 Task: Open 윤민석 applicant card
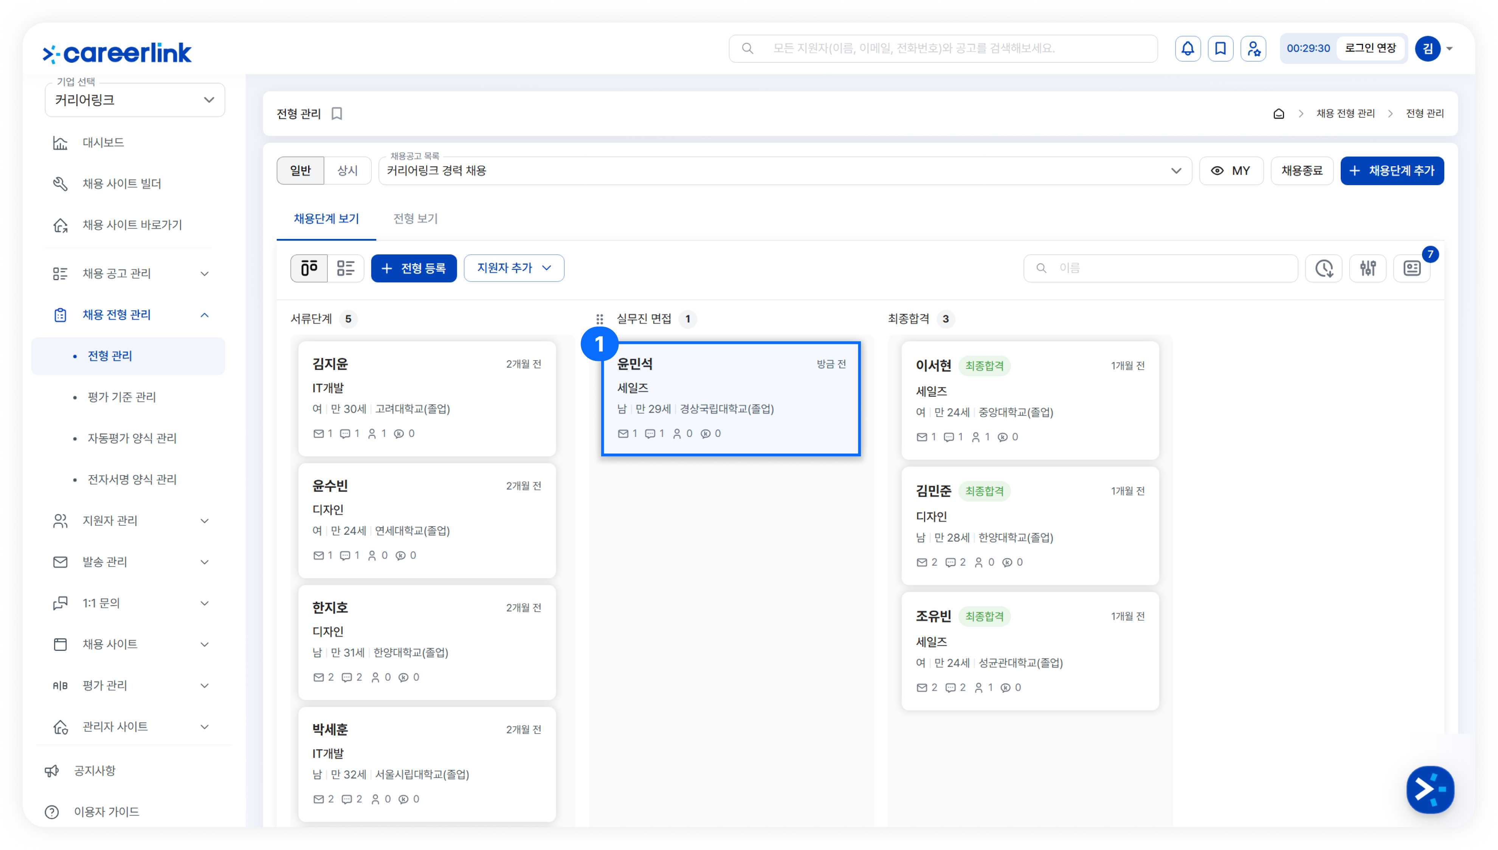(730, 399)
